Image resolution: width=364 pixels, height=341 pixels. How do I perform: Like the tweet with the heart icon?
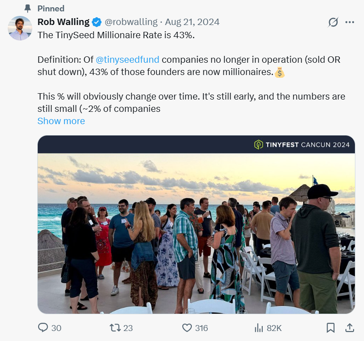click(186, 327)
